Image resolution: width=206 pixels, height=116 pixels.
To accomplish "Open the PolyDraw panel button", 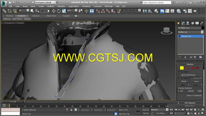I will [x=7, y=19].
